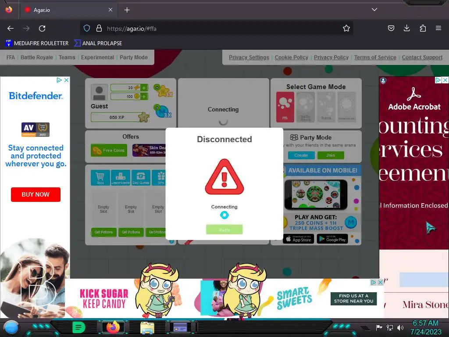Image resolution: width=449 pixels, height=337 pixels.
Task: Click the Party Mode Join button
Action: point(331,155)
